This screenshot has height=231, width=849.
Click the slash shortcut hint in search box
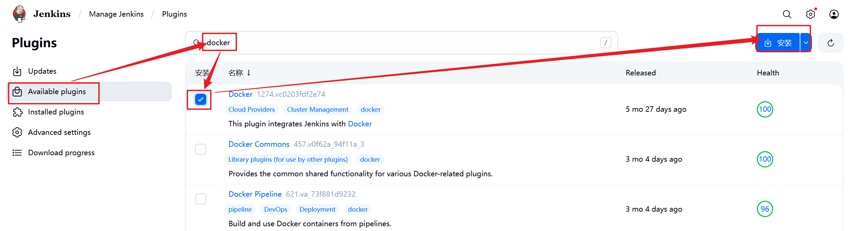(x=606, y=42)
